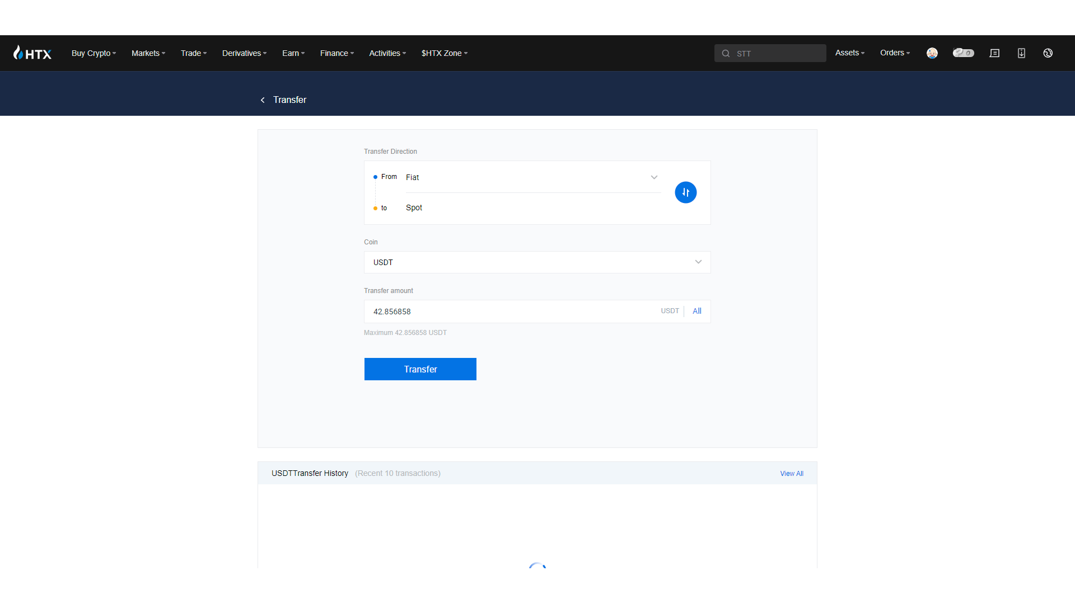
Task: Click the Transfer button
Action: (x=420, y=369)
